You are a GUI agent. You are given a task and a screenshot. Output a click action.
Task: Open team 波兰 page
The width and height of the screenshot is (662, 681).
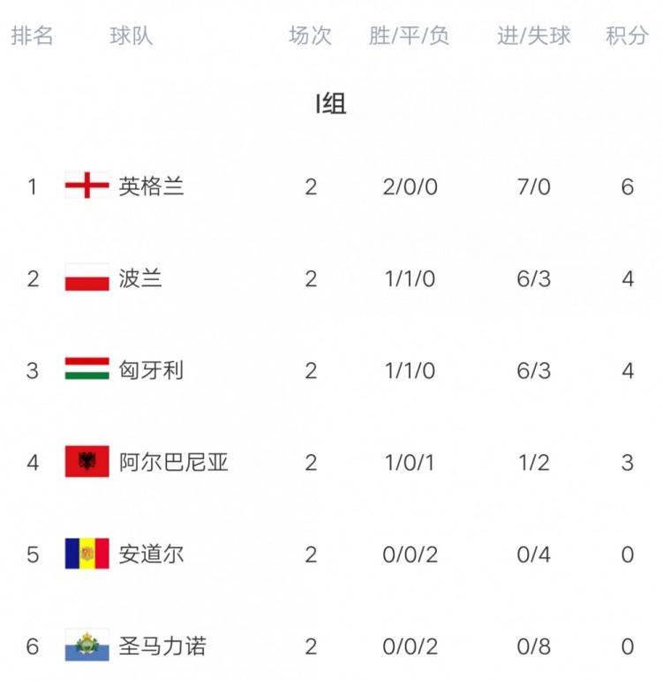(x=140, y=278)
